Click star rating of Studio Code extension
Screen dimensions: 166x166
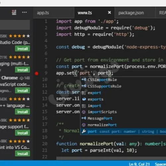(x=20, y=36)
